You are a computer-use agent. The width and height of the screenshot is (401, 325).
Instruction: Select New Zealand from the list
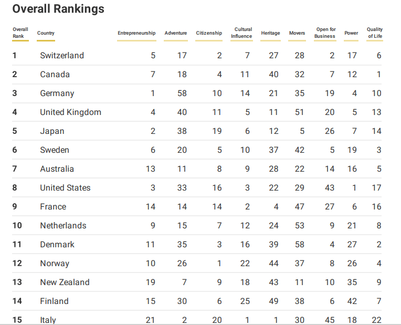65,282
